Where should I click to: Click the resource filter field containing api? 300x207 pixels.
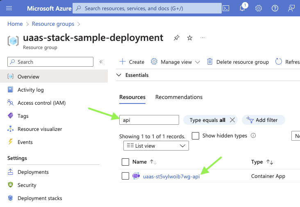(x=149, y=120)
